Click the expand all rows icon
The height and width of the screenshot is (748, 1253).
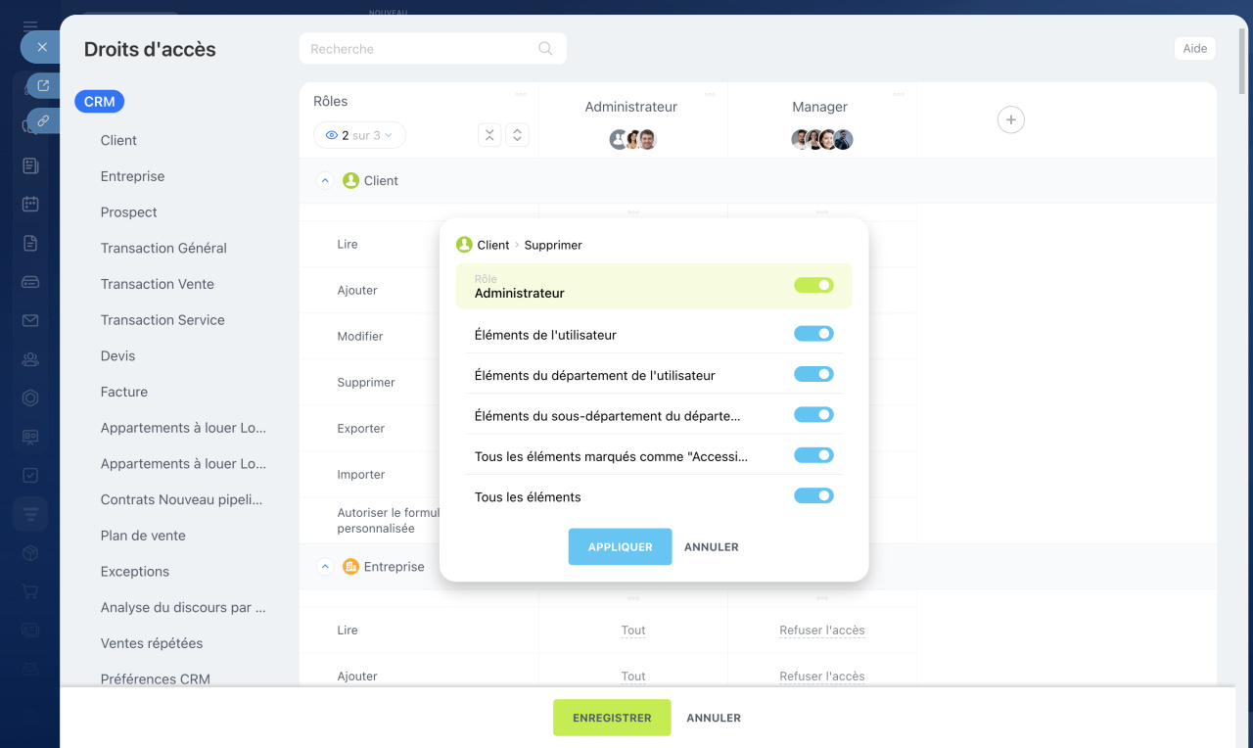[x=518, y=135]
